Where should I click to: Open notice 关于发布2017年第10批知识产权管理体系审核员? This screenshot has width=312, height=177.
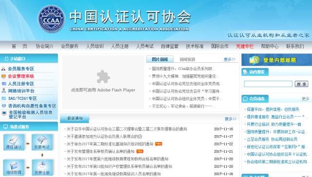click(x=119, y=166)
